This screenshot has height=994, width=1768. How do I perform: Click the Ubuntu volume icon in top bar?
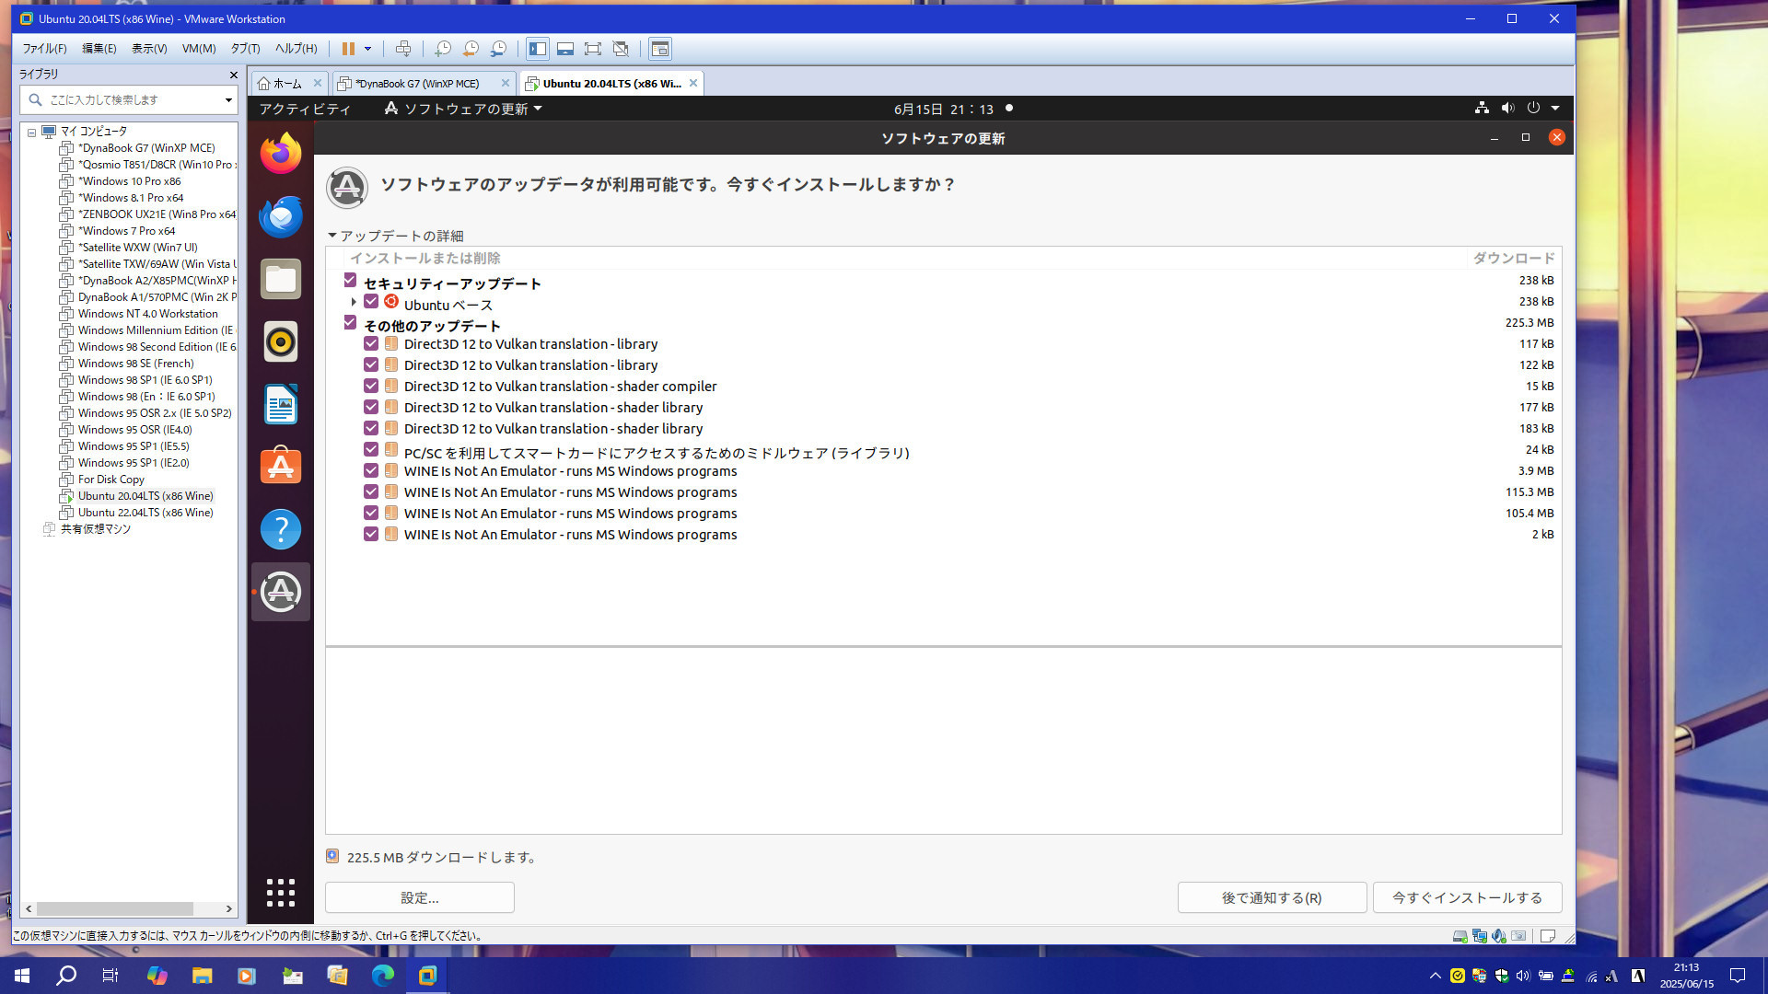[x=1507, y=109]
